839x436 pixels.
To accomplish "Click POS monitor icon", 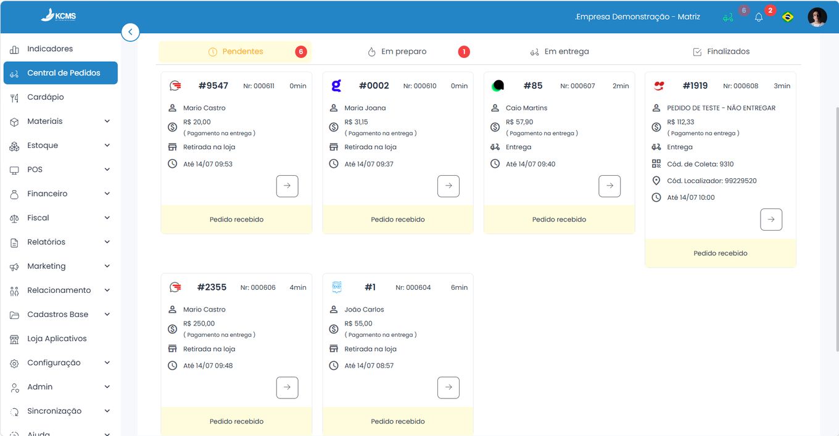I will tap(14, 170).
